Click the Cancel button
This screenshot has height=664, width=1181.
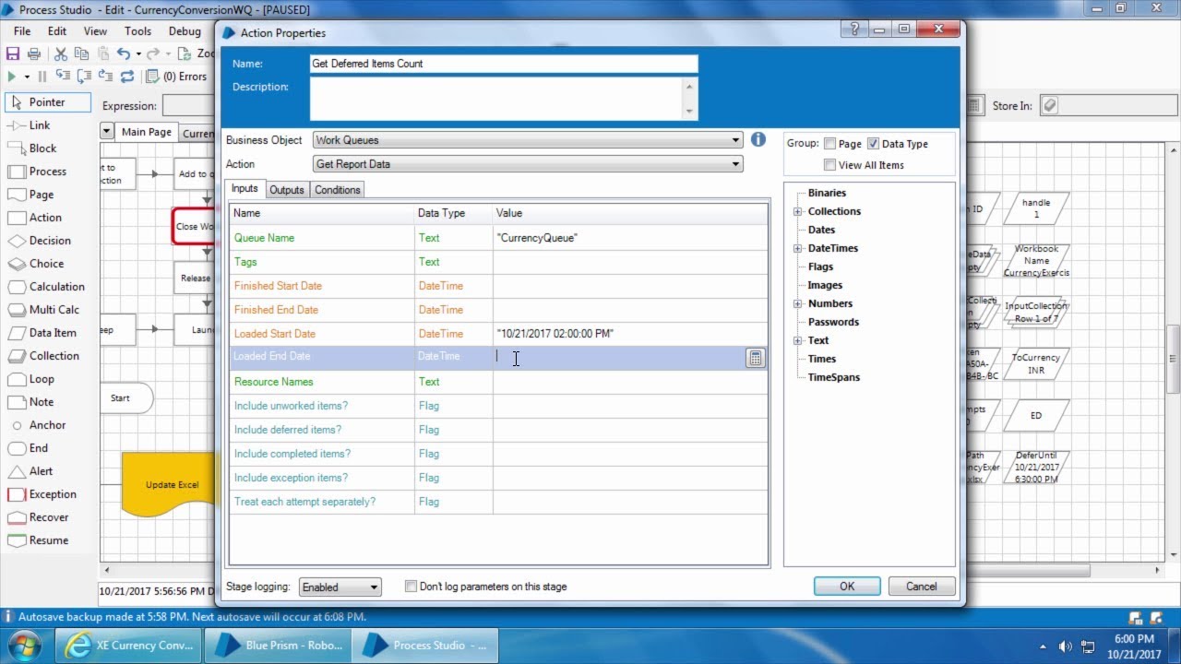[922, 587]
